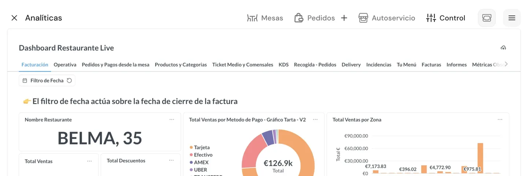Viewport: 528px width, 176px height.
Task: Go to Pedidos orders section
Action: point(315,18)
